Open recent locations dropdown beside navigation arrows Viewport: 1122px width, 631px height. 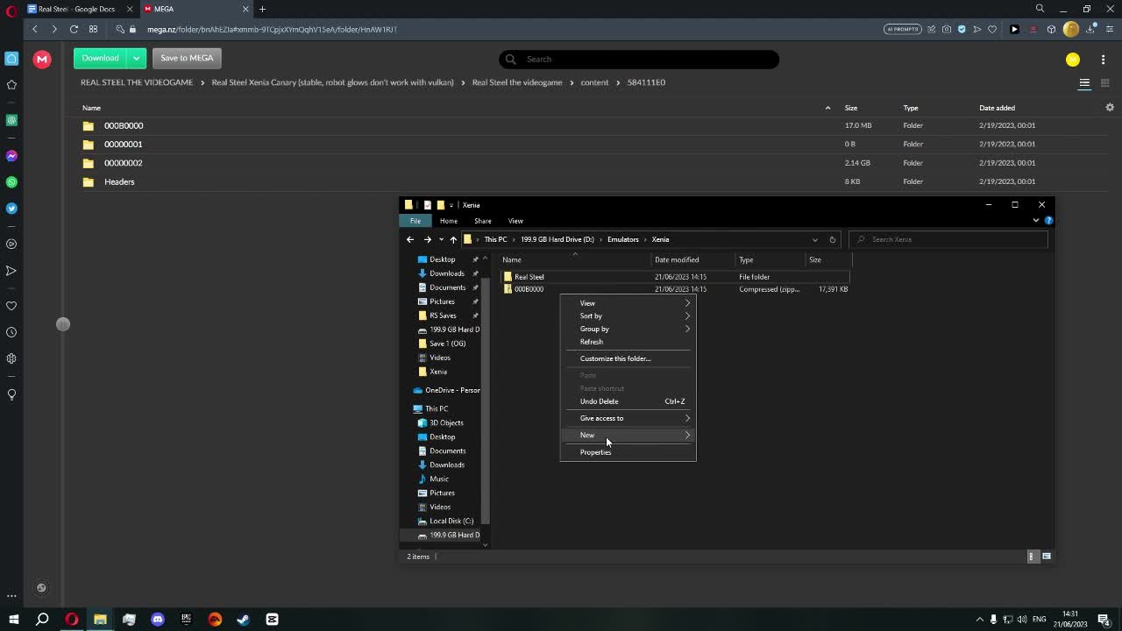click(x=440, y=239)
